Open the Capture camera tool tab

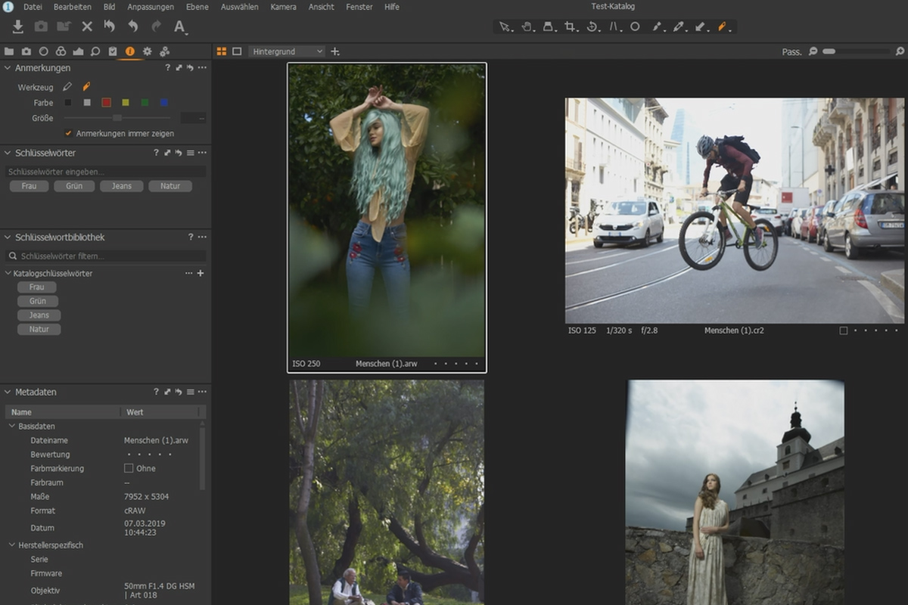[x=26, y=51]
